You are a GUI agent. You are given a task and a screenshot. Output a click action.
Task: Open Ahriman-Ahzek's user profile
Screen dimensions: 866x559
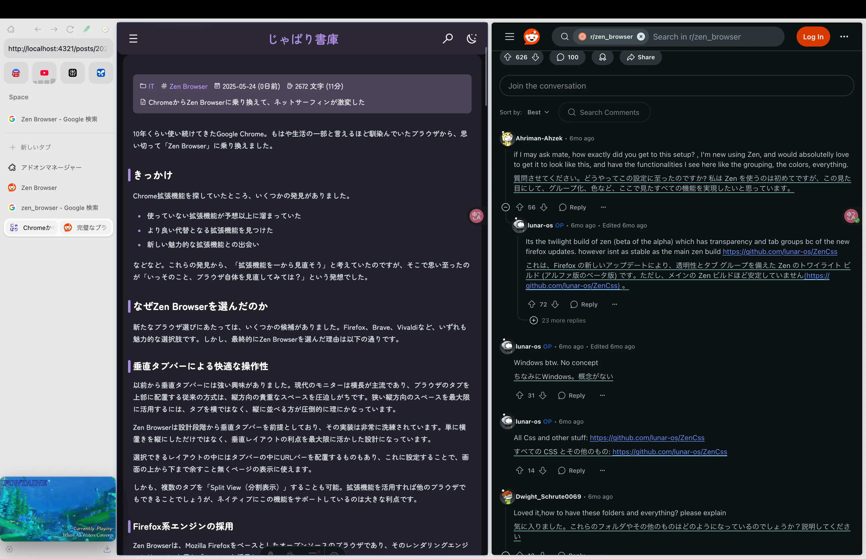click(x=539, y=138)
